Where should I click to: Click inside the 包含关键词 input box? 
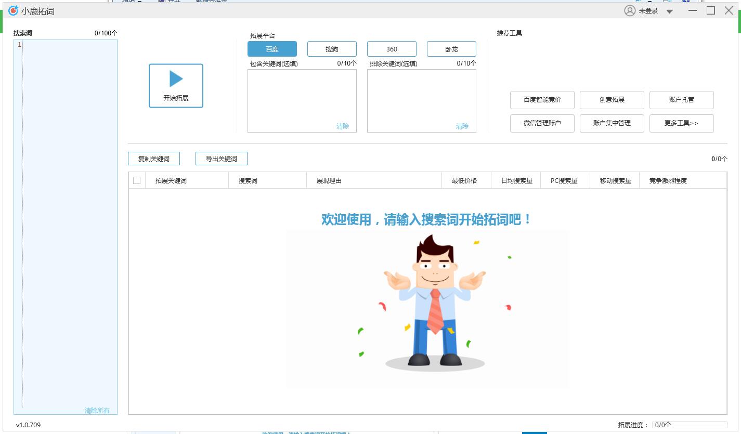[x=302, y=99]
